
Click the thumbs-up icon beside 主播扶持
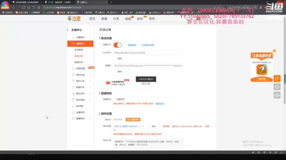pyautogui.click(x=73, y=112)
